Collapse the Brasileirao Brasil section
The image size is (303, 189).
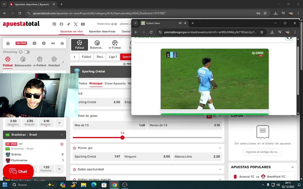pos(62,135)
